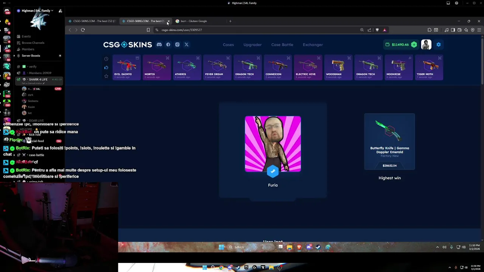Screen dimensions: 484x272
Task: Open the Mortis drop card
Action: (x=157, y=68)
